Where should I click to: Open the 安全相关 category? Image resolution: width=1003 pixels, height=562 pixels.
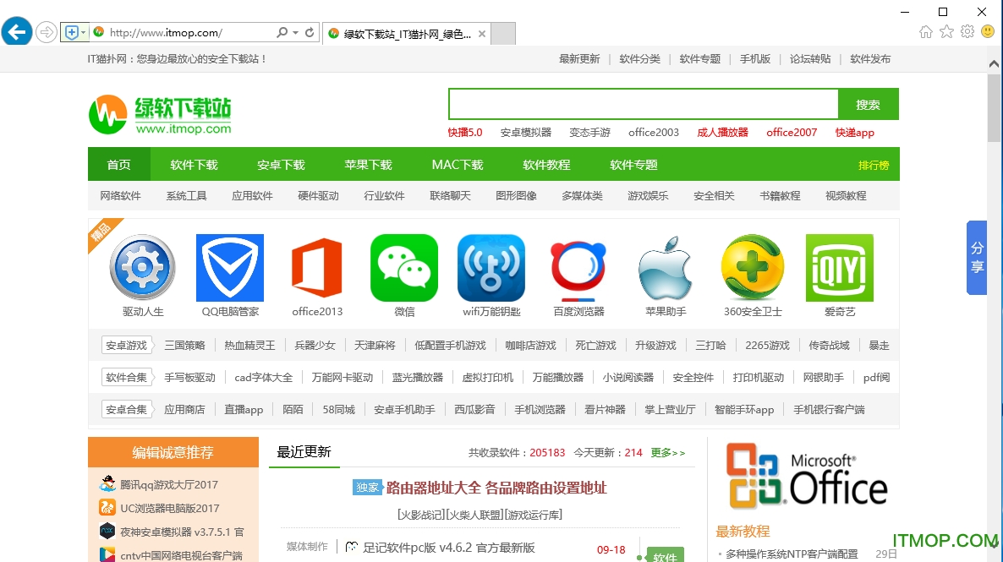pos(714,196)
